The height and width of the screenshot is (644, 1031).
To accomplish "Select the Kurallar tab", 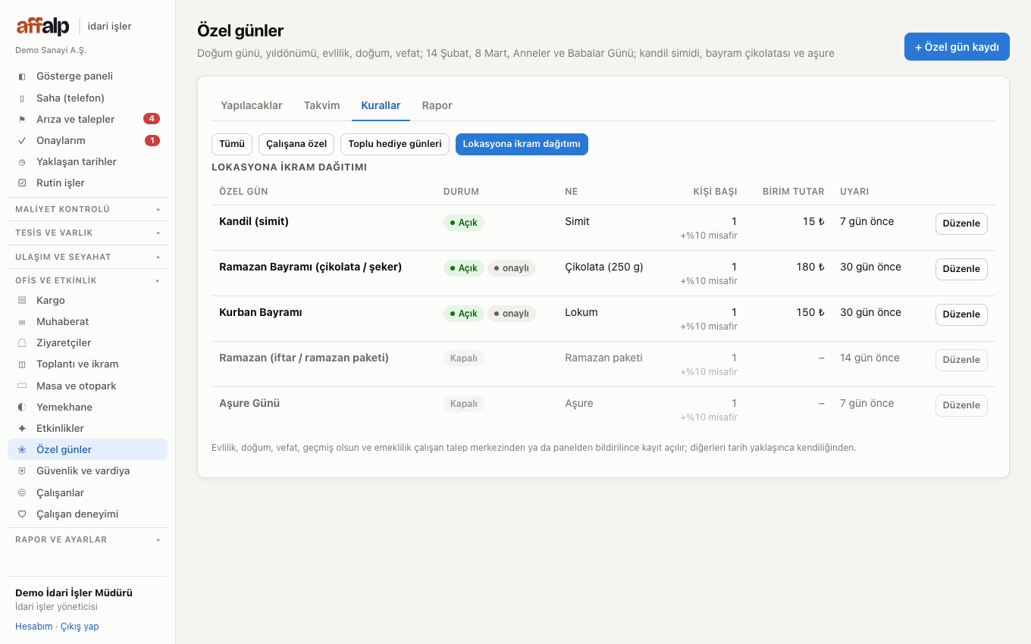I will [381, 105].
